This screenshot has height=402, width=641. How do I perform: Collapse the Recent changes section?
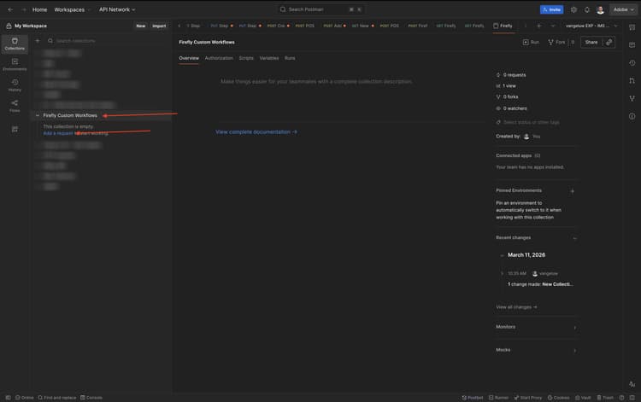[x=575, y=238]
